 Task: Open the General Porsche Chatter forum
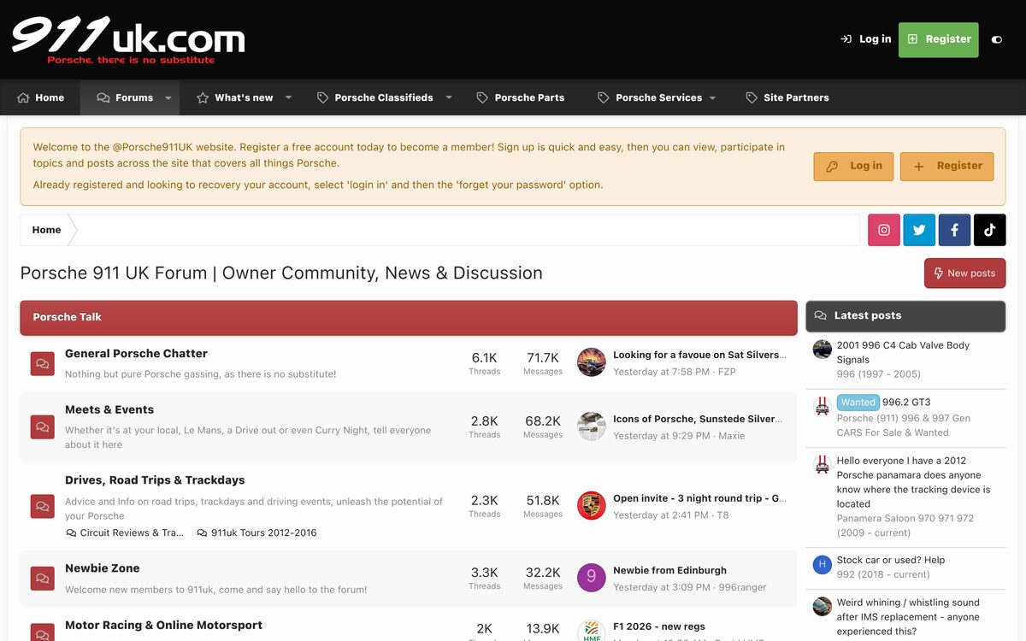(136, 354)
